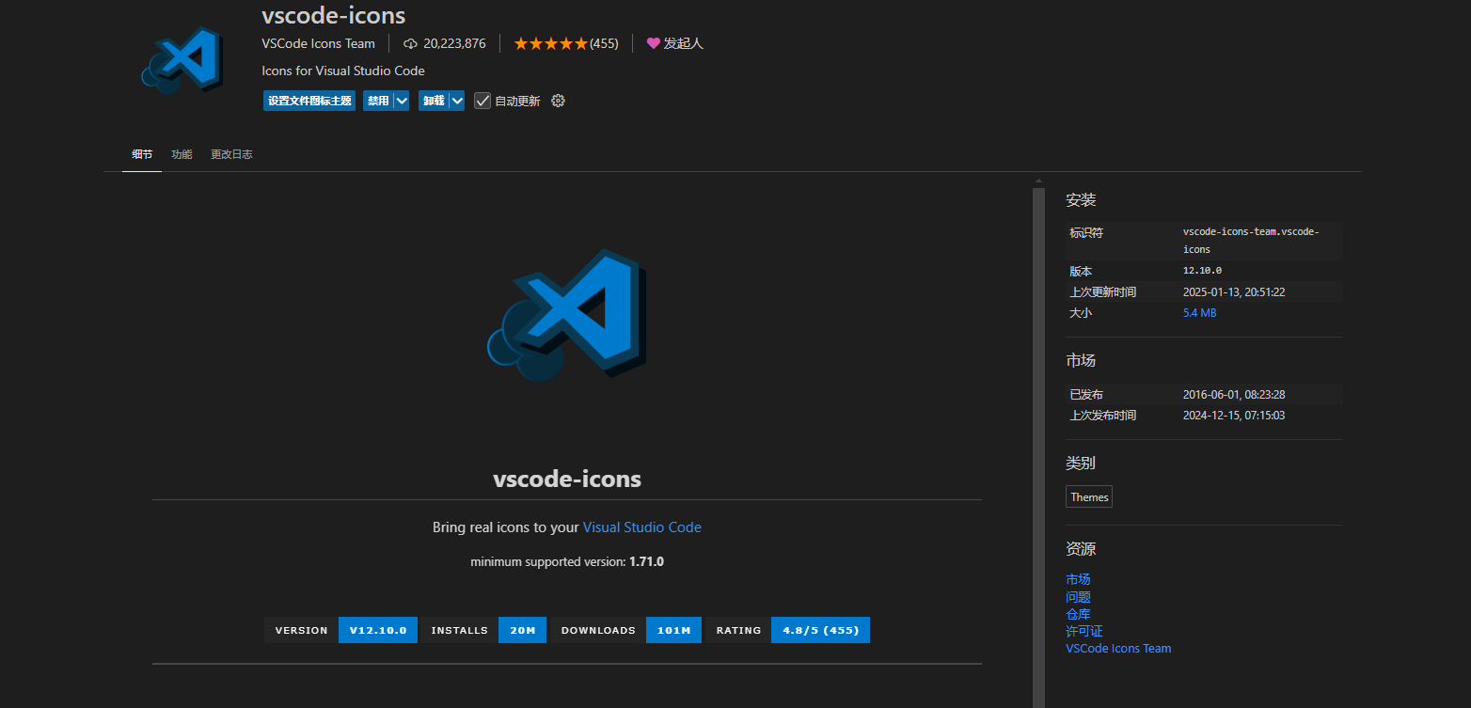Open the 市场 resource link
The image size is (1471, 708).
pos(1078,579)
